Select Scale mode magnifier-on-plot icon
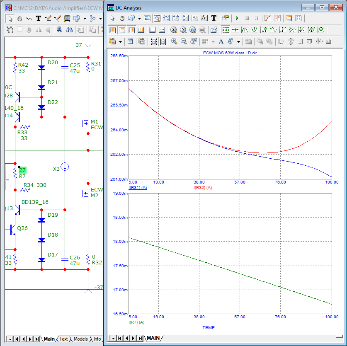The width and height of the screenshot is (347, 346). [x=157, y=18]
